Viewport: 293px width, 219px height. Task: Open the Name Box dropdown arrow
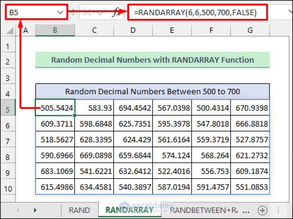60,13
